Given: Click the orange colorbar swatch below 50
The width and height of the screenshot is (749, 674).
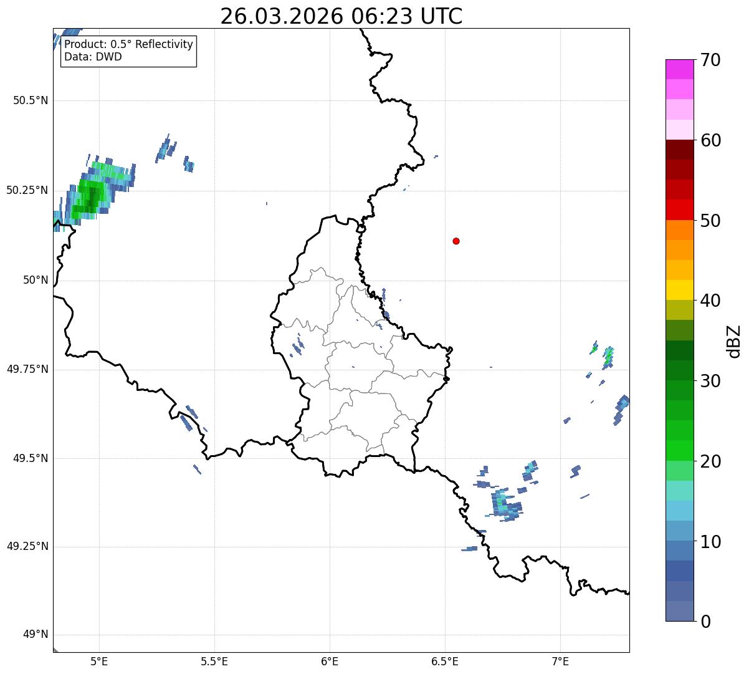Looking at the screenshot, I should tap(679, 230).
